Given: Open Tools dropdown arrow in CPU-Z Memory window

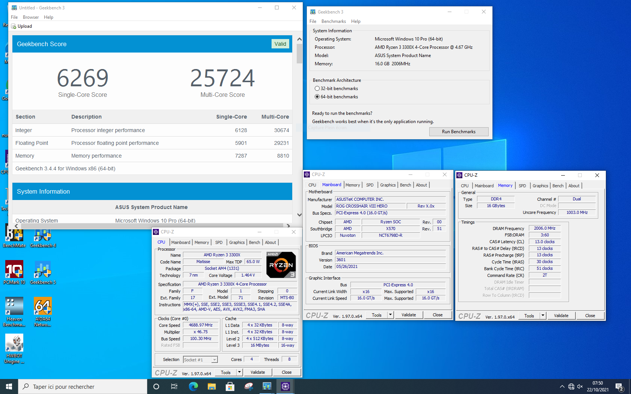Looking at the screenshot, I should 543,316.
